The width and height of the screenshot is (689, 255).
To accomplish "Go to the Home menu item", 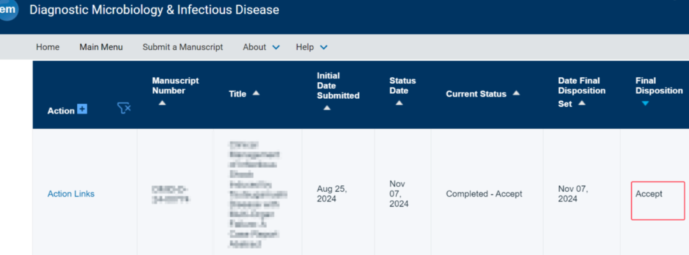I will pyautogui.click(x=47, y=47).
